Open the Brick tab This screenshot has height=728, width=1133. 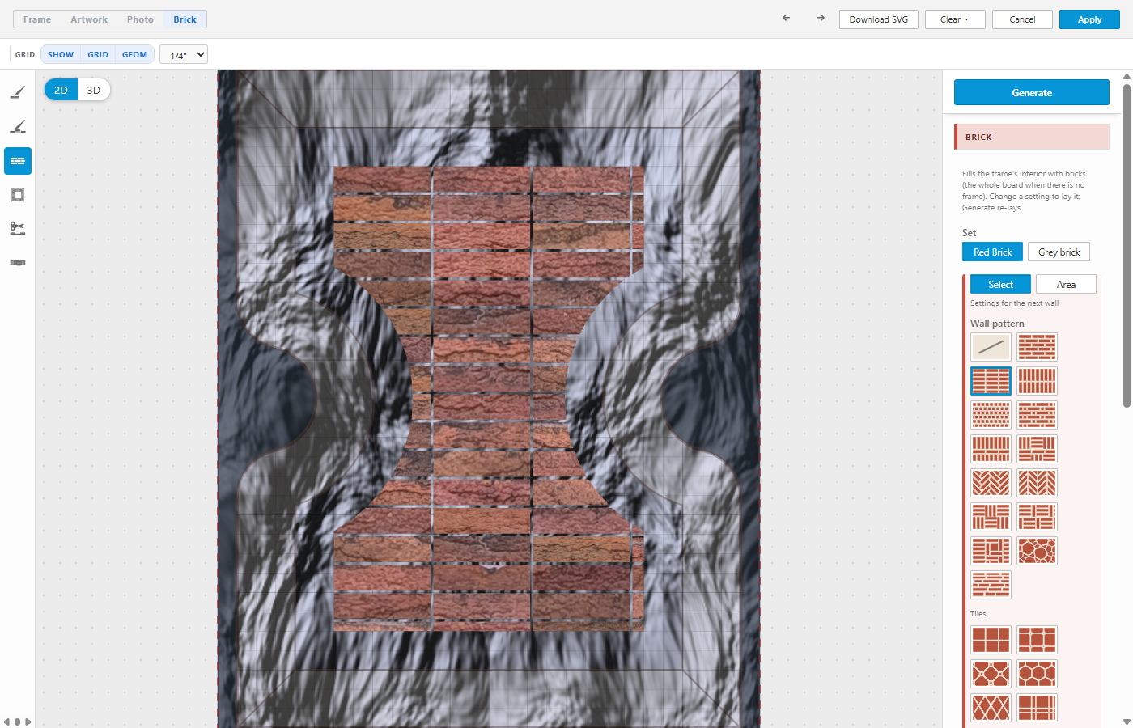185,19
